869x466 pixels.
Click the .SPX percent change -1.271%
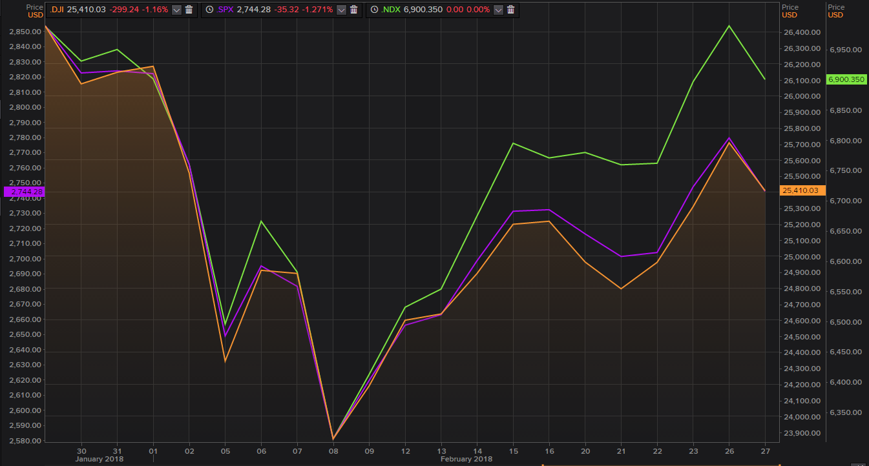tap(316, 10)
